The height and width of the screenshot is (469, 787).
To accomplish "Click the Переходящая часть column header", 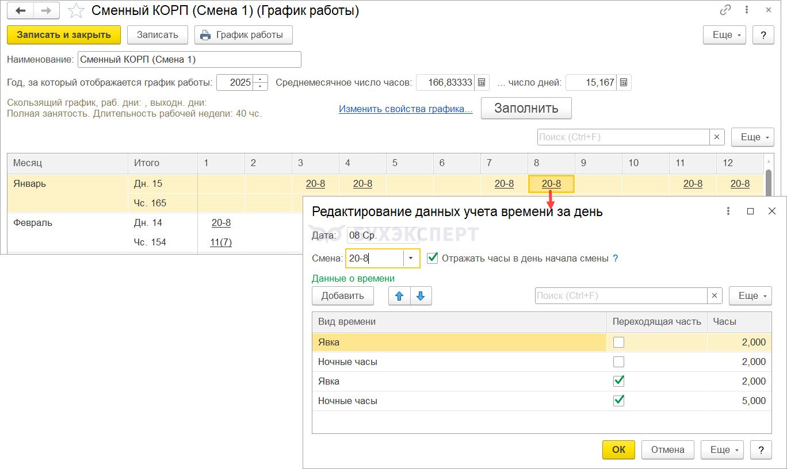I will point(657,322).
